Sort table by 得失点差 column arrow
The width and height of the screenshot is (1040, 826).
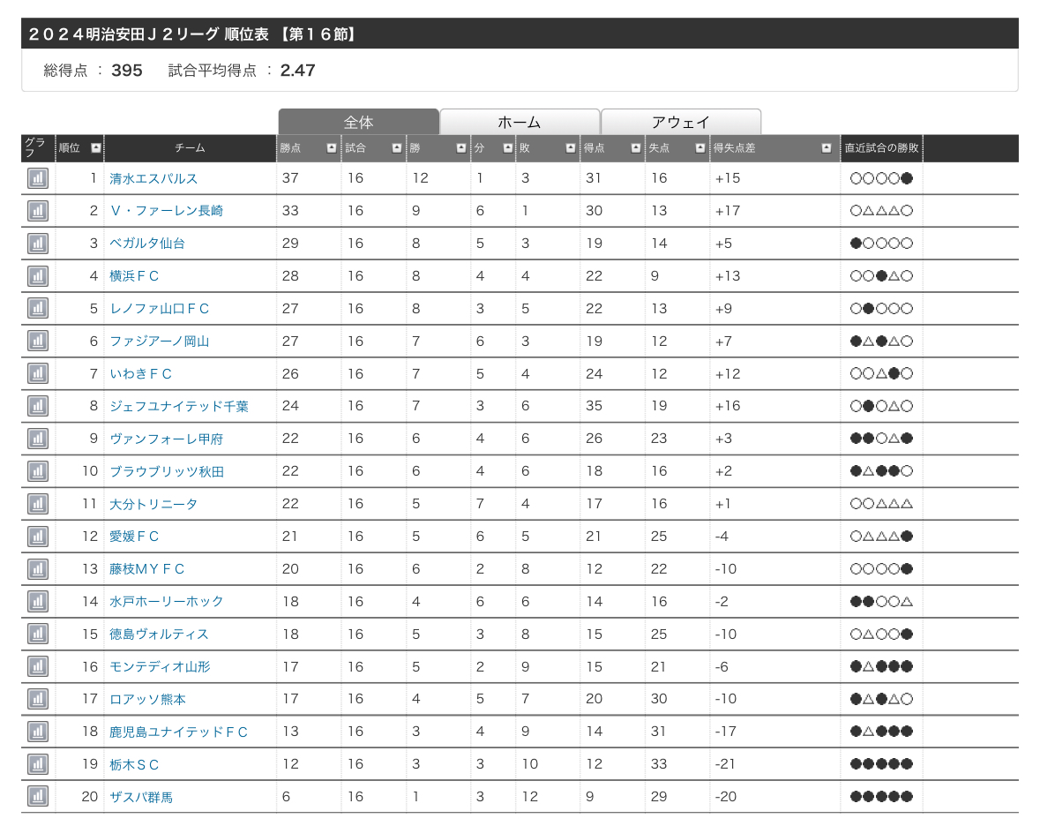[827, 148]
